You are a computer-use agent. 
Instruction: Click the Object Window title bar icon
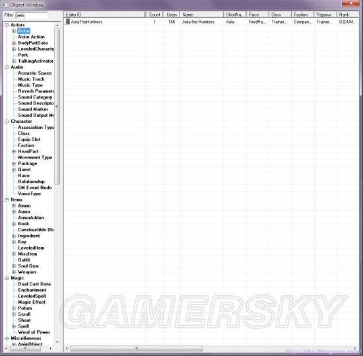click(x=5, y=5)
